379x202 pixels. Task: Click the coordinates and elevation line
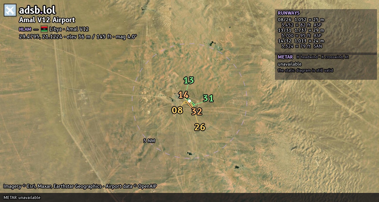pos(78,36)
